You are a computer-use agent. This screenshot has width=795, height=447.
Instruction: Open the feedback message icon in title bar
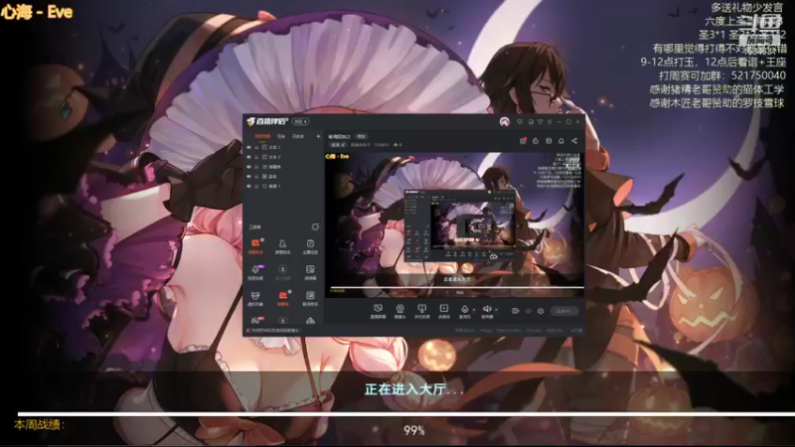(520, 121)
